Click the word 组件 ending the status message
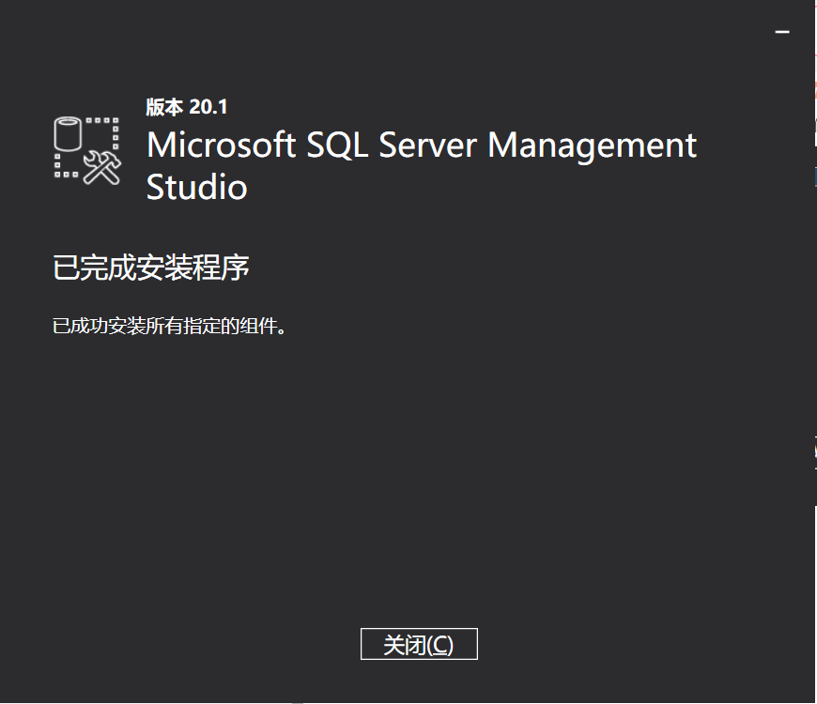 tap(261, 327)
